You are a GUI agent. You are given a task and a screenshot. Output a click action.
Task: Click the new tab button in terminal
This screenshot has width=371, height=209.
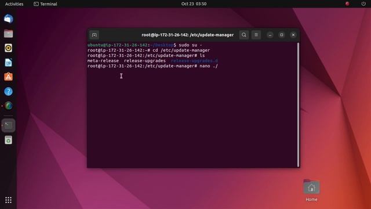[94, 35]
